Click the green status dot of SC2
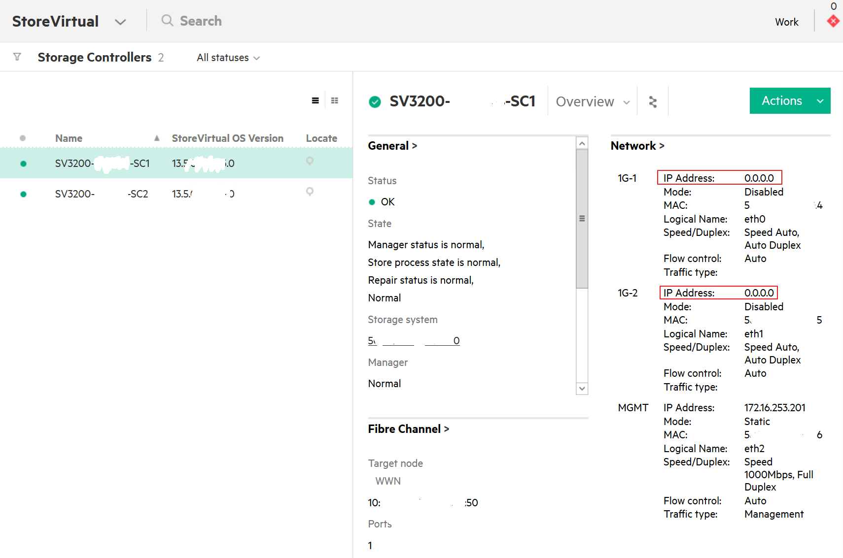The image size is (843, 558). point(23,194)
